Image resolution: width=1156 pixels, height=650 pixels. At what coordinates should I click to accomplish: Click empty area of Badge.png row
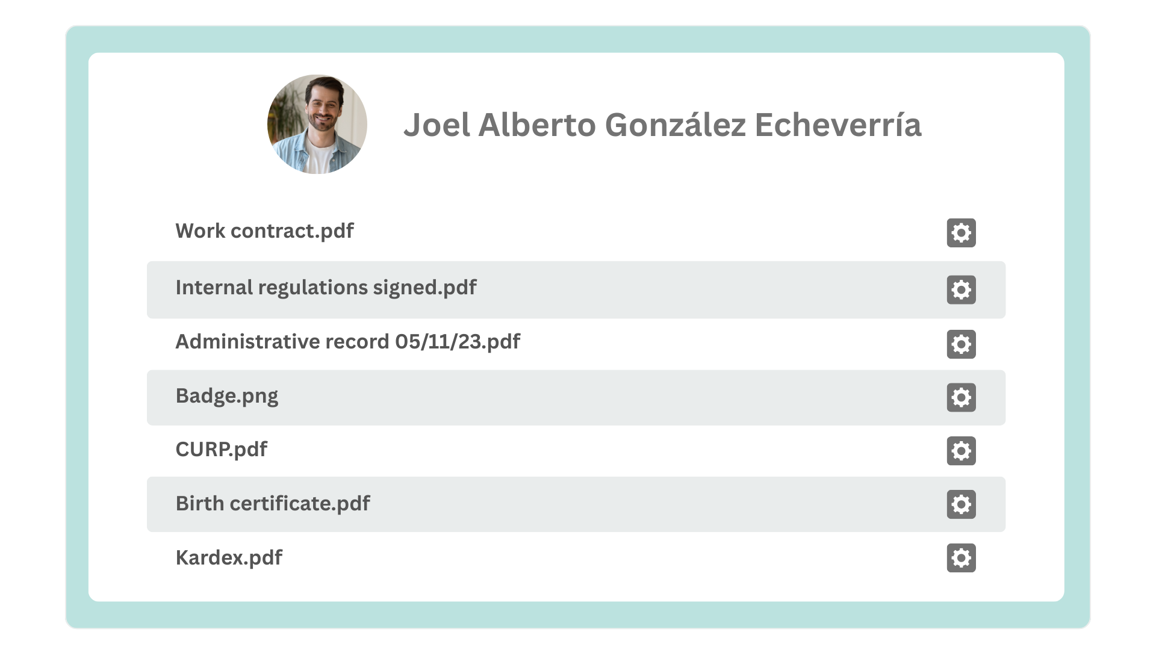602,397
